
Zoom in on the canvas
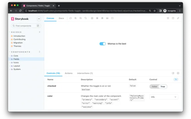(76, 18)
